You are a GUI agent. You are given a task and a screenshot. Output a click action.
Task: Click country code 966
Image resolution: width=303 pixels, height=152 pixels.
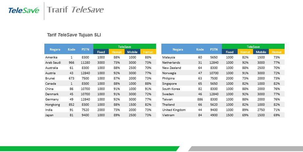[72, 63]
